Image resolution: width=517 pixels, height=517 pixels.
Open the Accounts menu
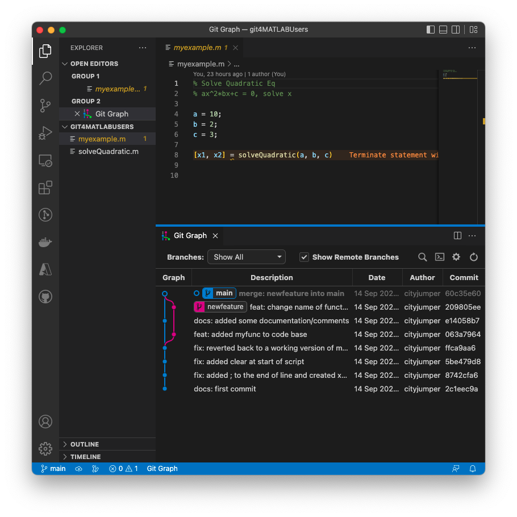pyautogui.click(x=45, y=422)
